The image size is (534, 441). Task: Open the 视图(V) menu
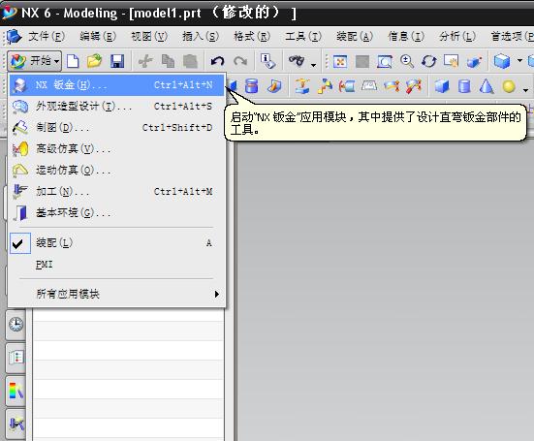(149, 36)
